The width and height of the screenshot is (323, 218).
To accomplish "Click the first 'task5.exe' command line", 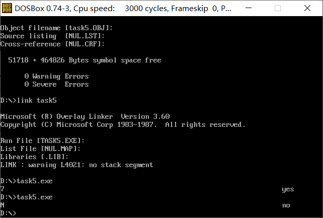I will coord(26,181).
